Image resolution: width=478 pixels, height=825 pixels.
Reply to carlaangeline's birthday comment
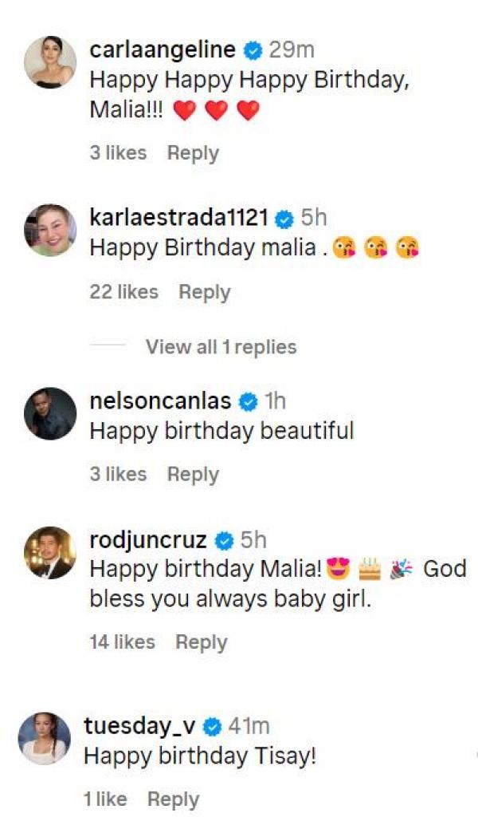coord(193,153)
